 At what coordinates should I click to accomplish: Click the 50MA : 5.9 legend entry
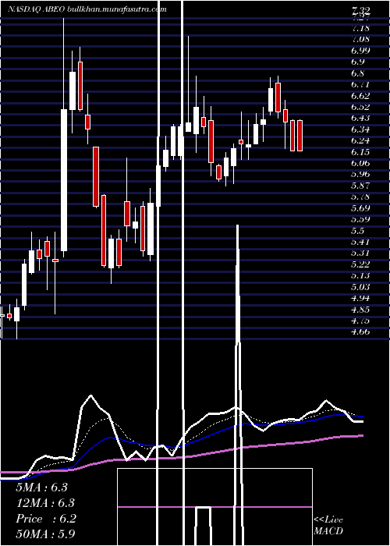[x=45, y=534]
